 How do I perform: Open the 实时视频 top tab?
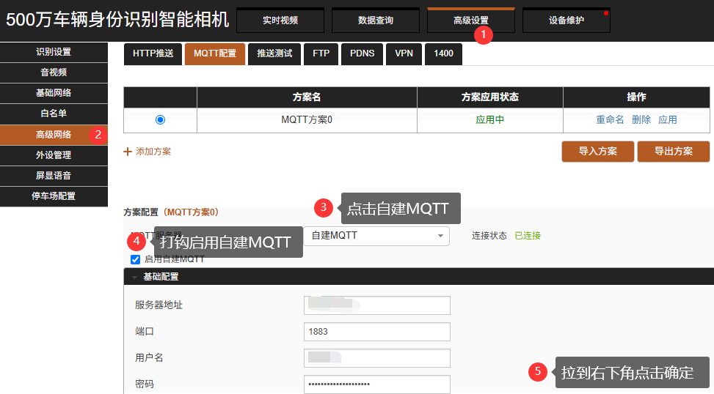pos(280,21)
